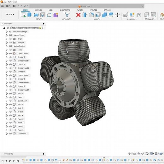The image size is (164, 164).
Task: Expand the Motion Studies folder
Action: [x=7, y=46]
